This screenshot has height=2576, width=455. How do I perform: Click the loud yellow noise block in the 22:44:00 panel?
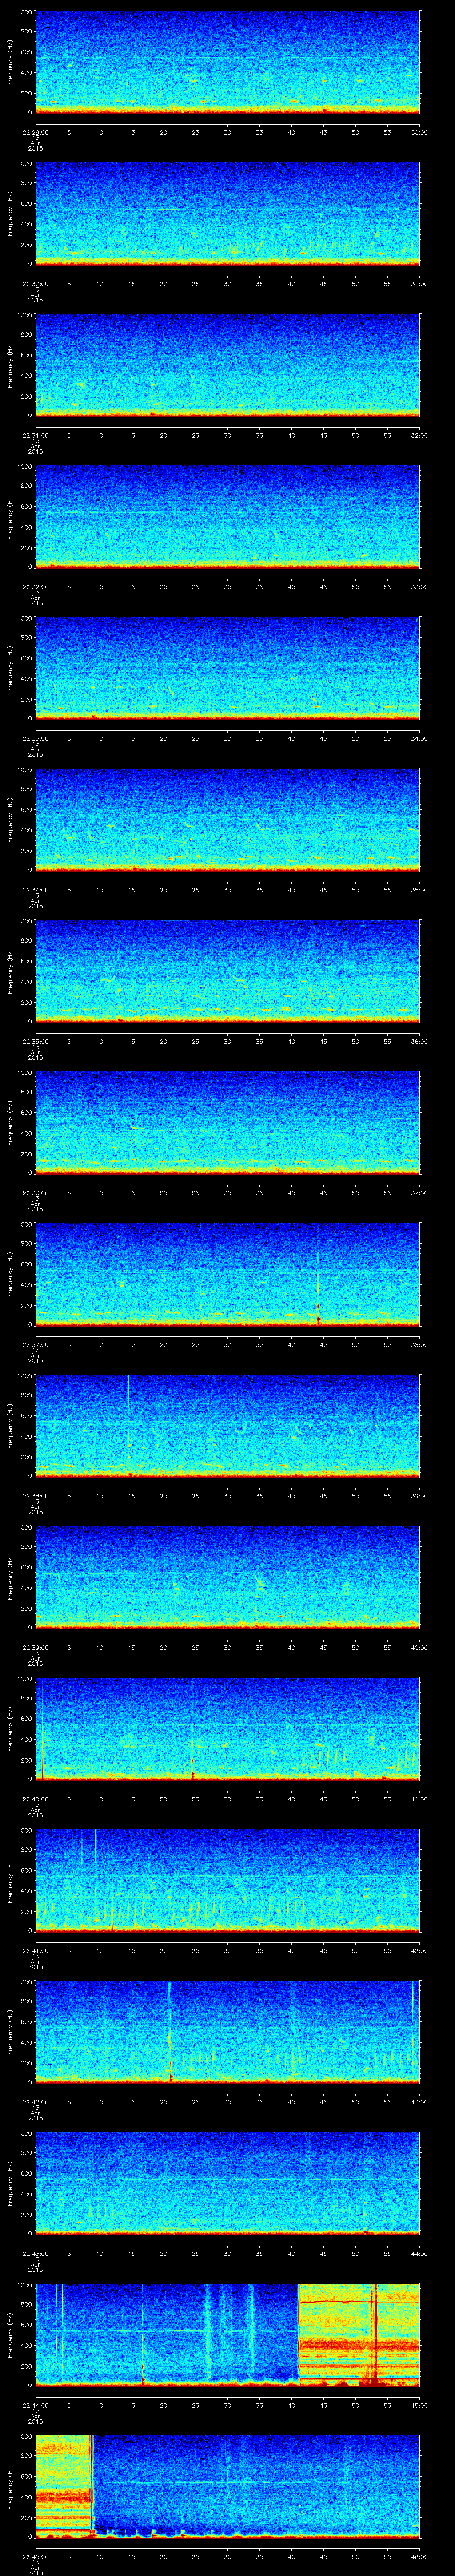[x=359, y=2335]
